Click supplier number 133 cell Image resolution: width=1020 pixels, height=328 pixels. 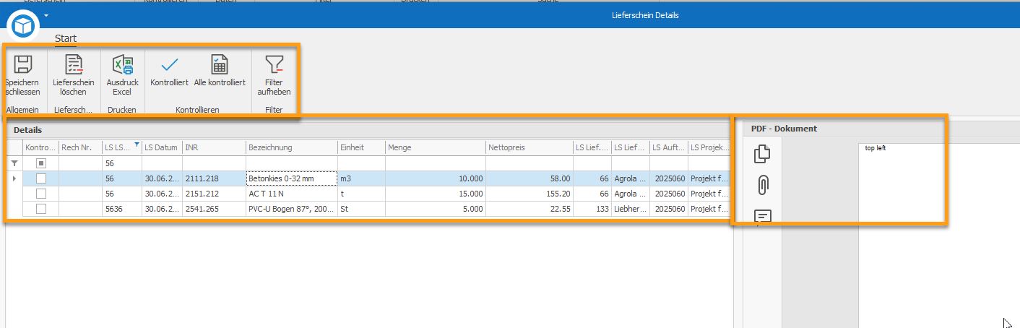click(x=592, y=209)
